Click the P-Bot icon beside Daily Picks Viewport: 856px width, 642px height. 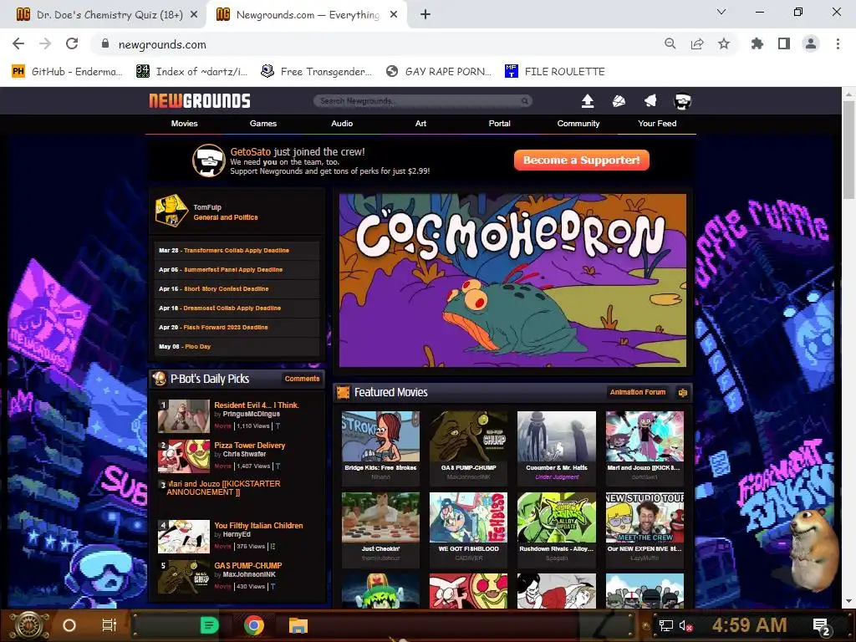click(x=160, y=379)
